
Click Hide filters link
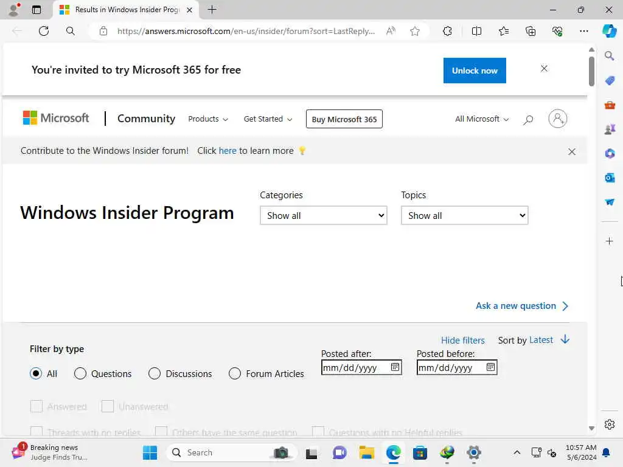[x=463, y=341]
